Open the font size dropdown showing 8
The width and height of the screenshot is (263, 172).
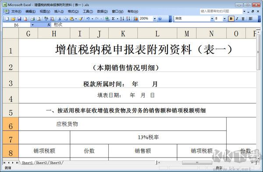(224, 18)
